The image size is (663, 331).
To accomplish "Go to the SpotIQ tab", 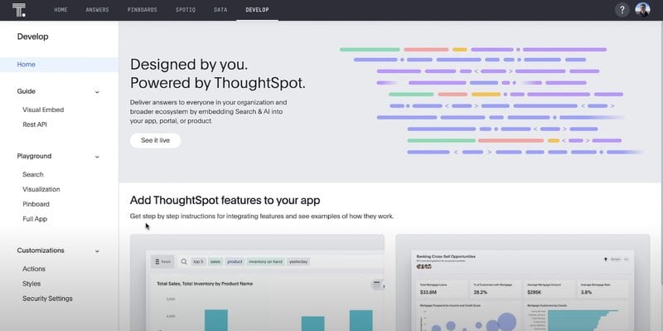I will [x=186, y=10].
